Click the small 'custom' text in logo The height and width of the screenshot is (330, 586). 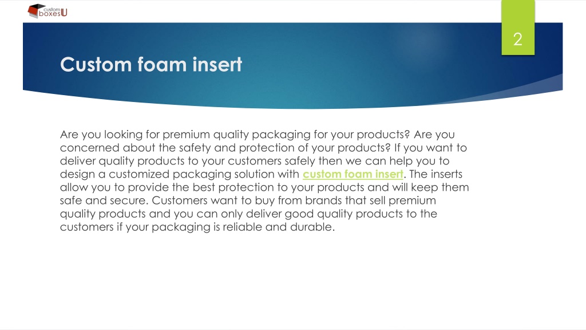click(x=52, y=9)
